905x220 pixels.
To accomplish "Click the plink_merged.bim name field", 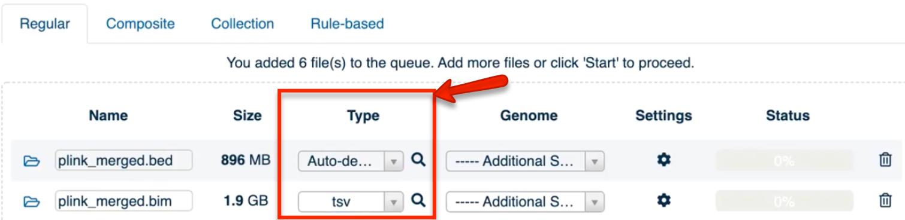I will 123,201.
